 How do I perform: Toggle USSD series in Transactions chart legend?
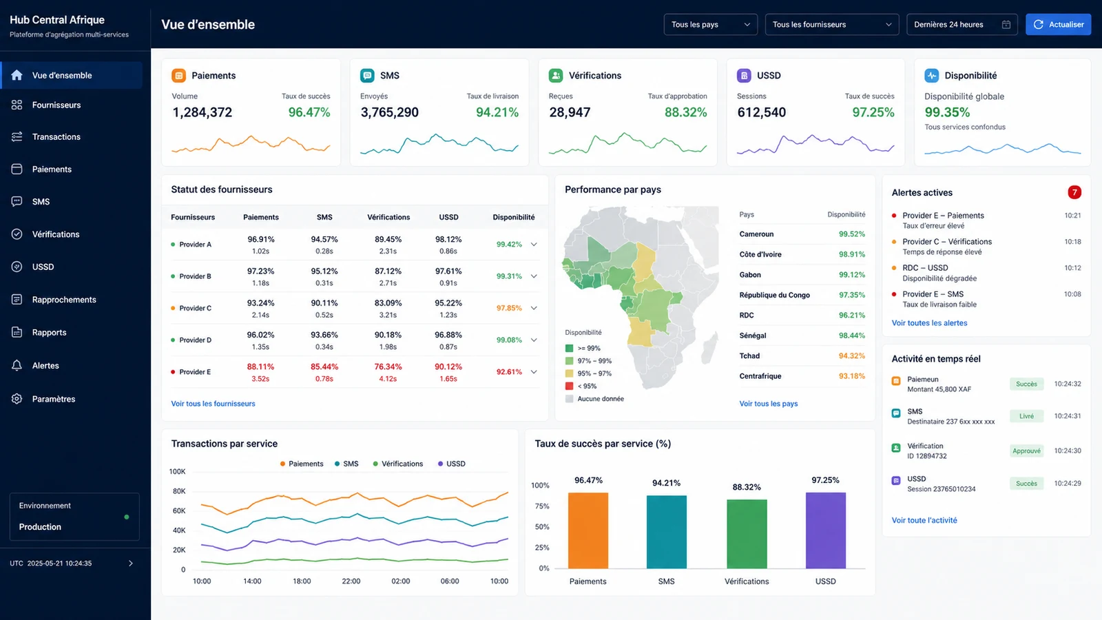452,464
